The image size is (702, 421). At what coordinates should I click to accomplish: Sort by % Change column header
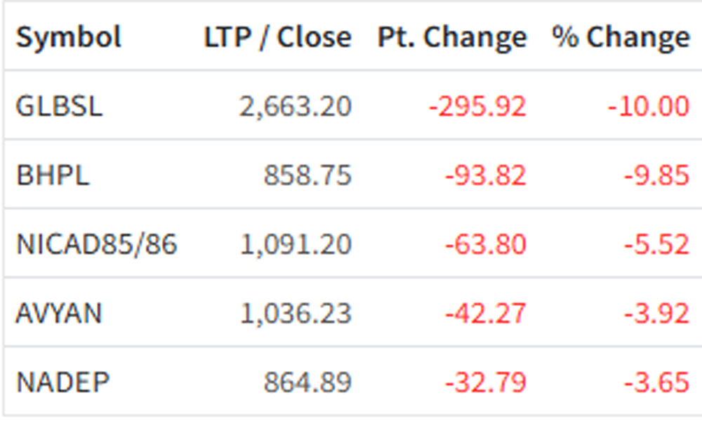coord(621,37)
